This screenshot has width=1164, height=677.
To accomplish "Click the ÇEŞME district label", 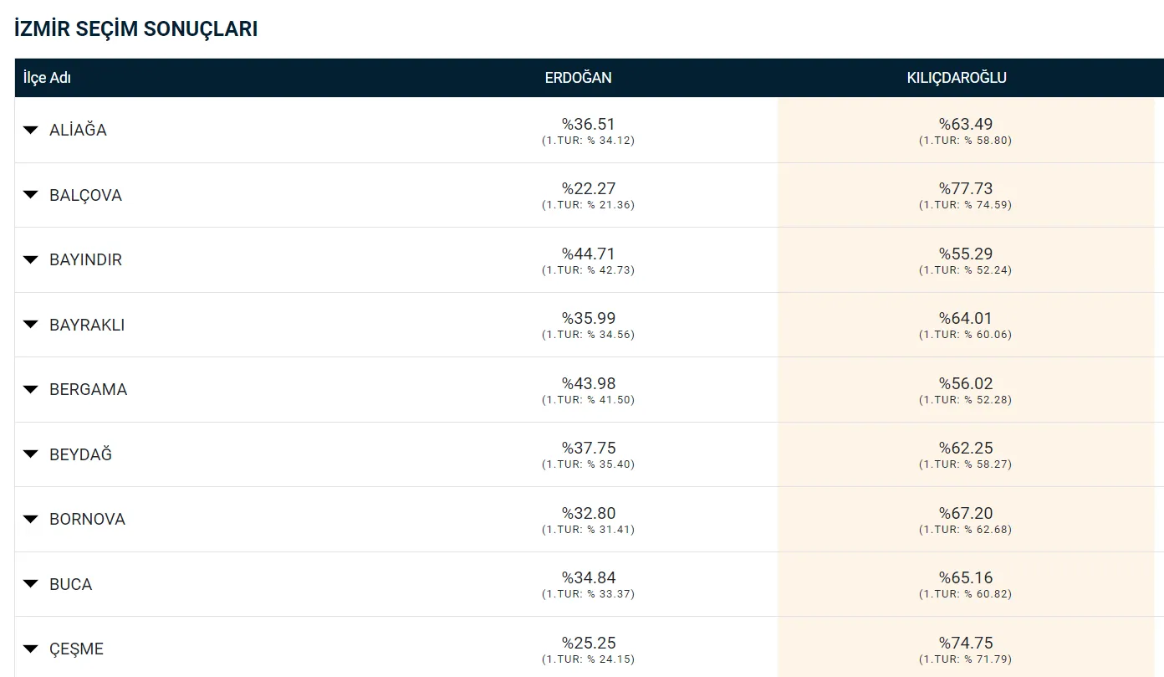I will [x=76, y=649].
